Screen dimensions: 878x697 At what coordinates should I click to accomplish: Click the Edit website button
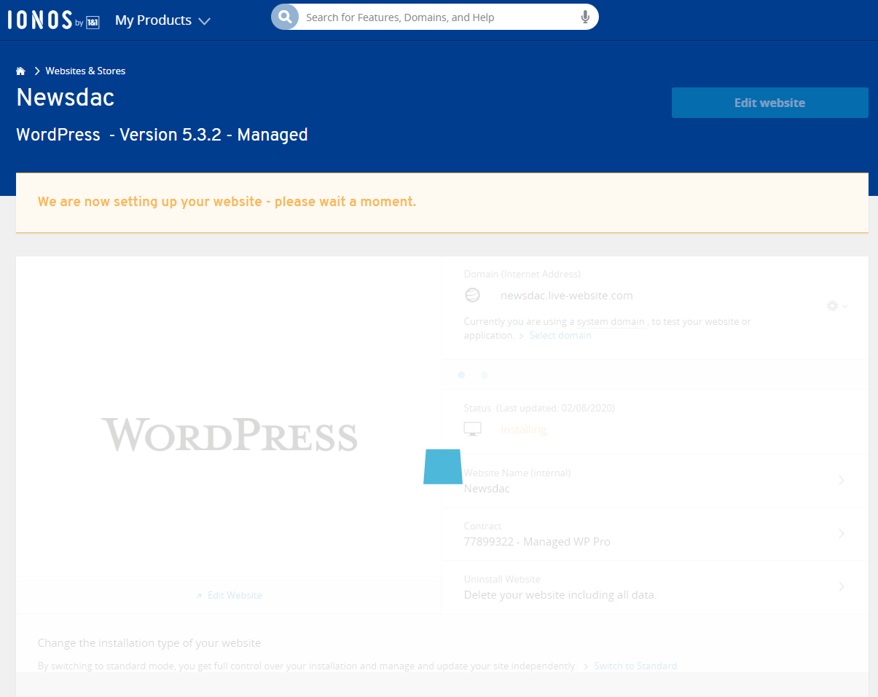[x=769, y=103]
